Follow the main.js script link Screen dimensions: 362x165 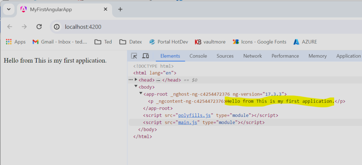point(189,122)
